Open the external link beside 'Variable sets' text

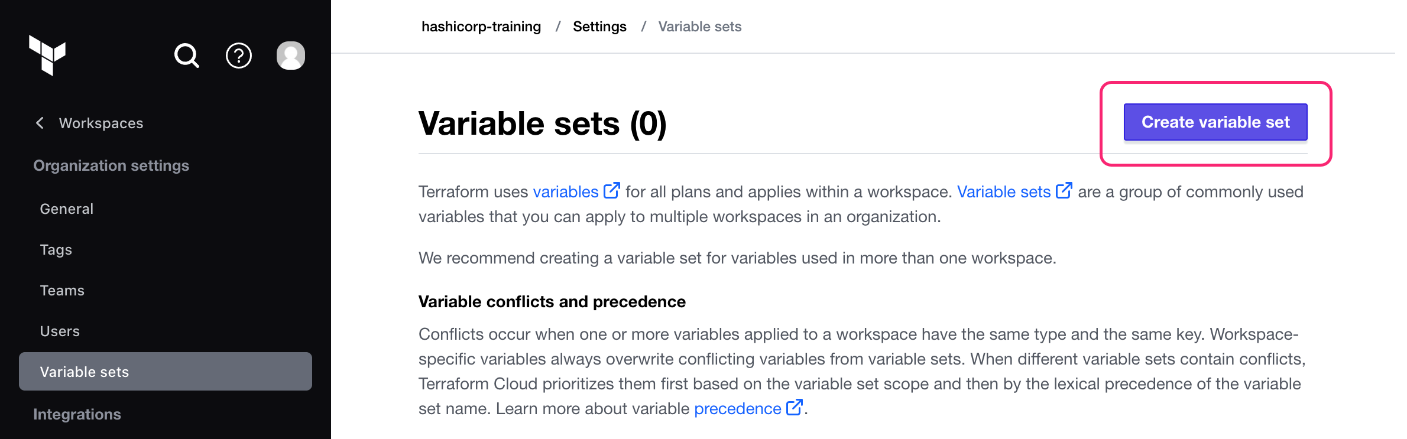(x=1065, y=189)
